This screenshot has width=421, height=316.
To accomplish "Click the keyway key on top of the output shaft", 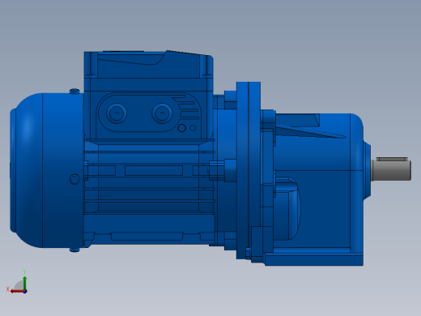I will pyautogui.click(x=392, y=159).
